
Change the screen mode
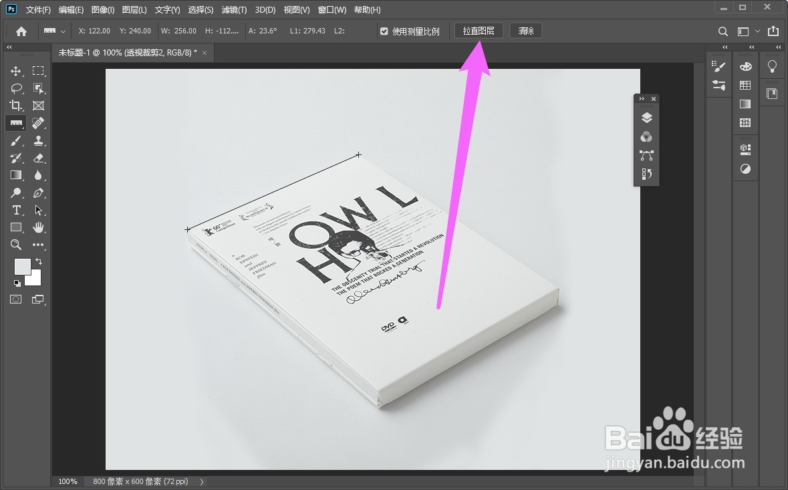(x=38, y=299)
